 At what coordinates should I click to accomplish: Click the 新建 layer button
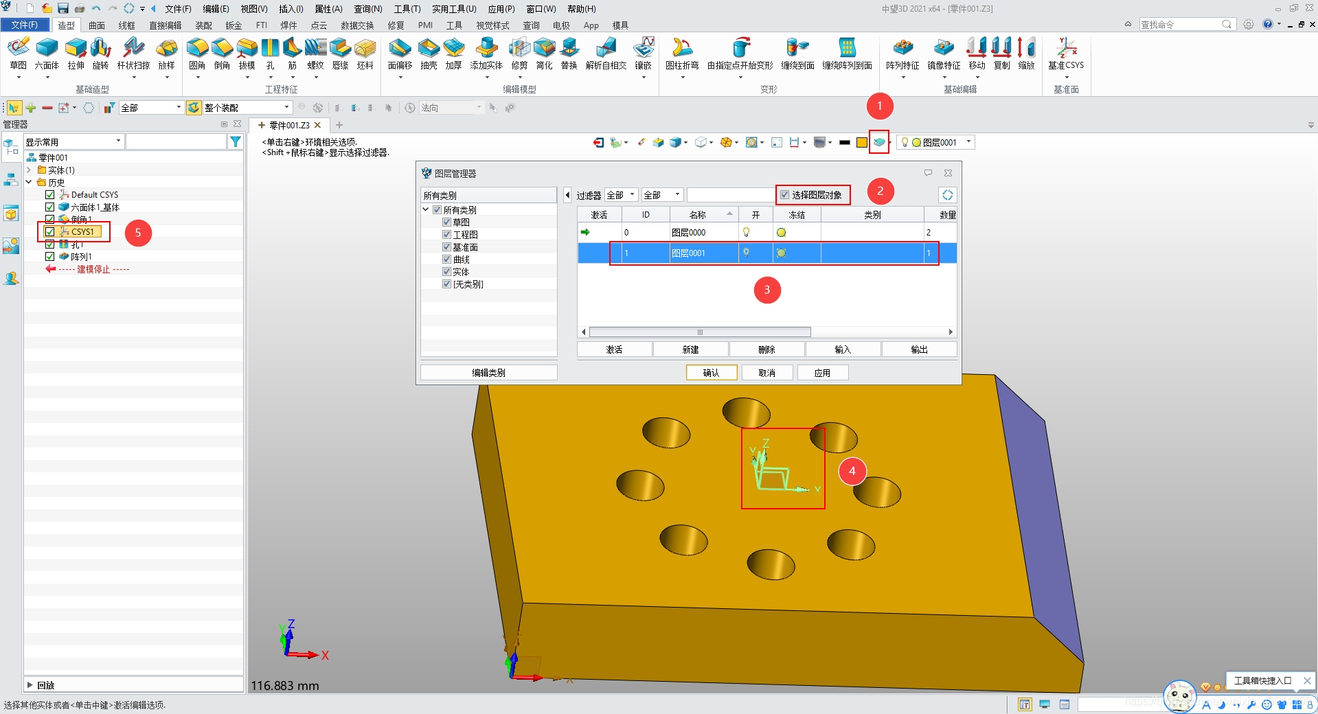pyautogui.click(x=690, y=349)
